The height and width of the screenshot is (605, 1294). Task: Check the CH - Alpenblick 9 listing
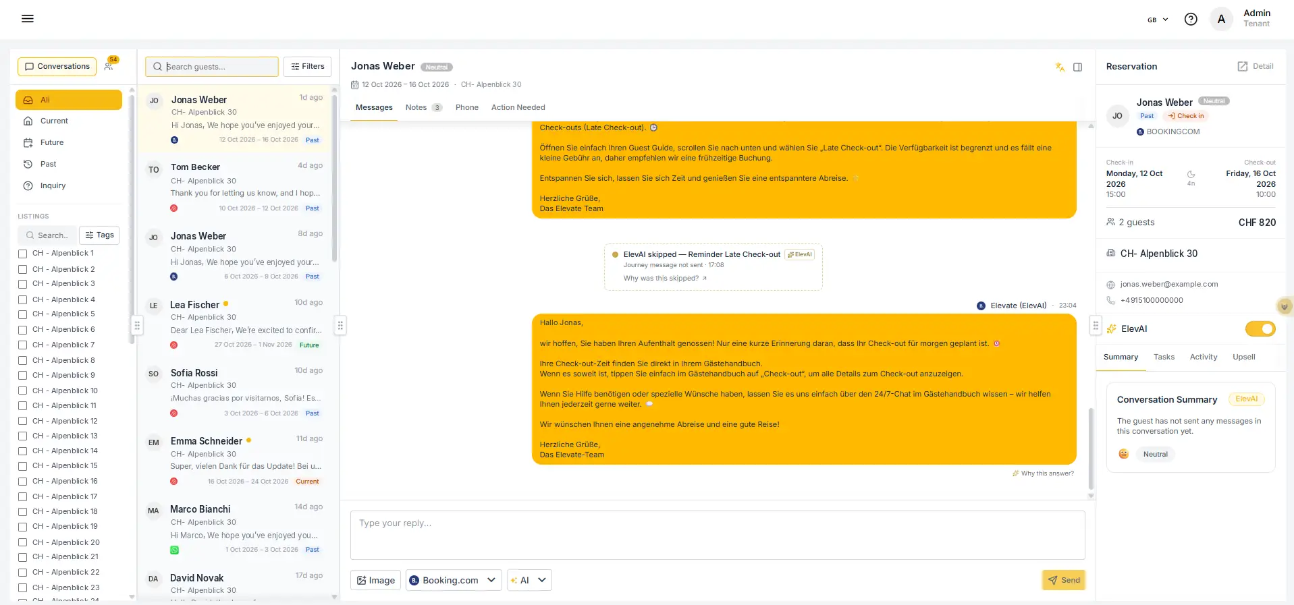pyautogui.click(x=23, y=376)
